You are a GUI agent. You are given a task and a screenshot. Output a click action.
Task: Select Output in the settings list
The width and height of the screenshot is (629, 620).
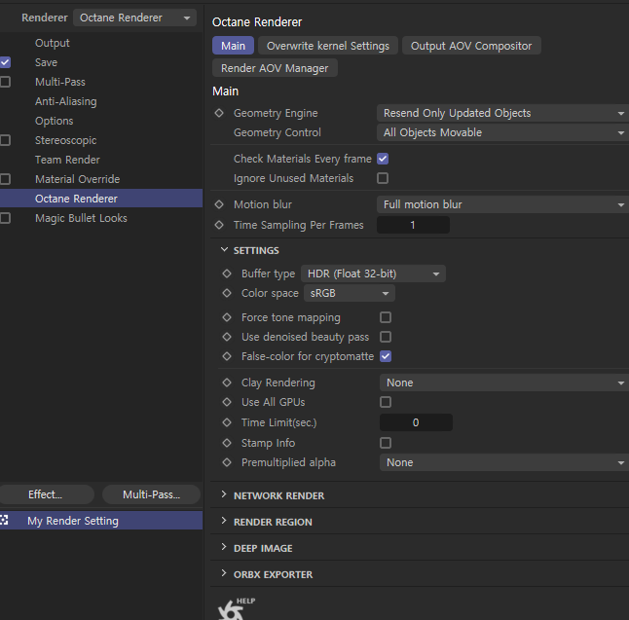[53, 43]
